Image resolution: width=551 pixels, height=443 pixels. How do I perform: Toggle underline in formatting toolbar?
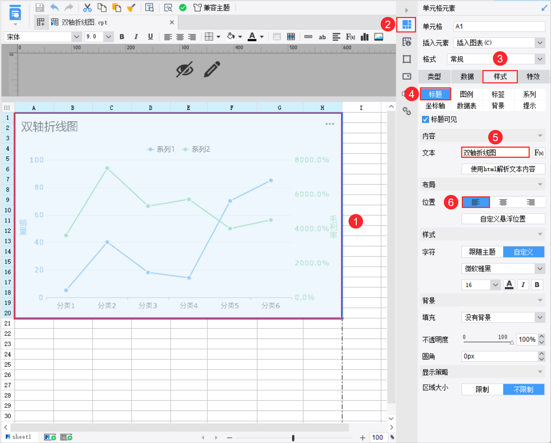pos(150,37)
